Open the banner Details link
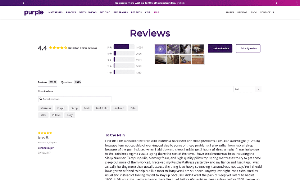The height and width of the screenshot is (180, 300). click(x=181, y=3)
